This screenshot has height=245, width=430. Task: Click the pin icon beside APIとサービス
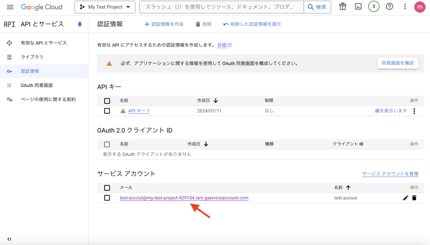click(x=80, y=24)
